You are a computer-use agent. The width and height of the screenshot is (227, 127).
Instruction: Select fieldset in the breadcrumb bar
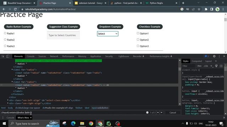(x=79, y=108)
